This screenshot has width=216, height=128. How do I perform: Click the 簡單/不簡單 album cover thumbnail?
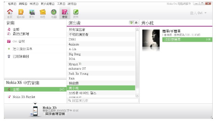tap(151, 38)
